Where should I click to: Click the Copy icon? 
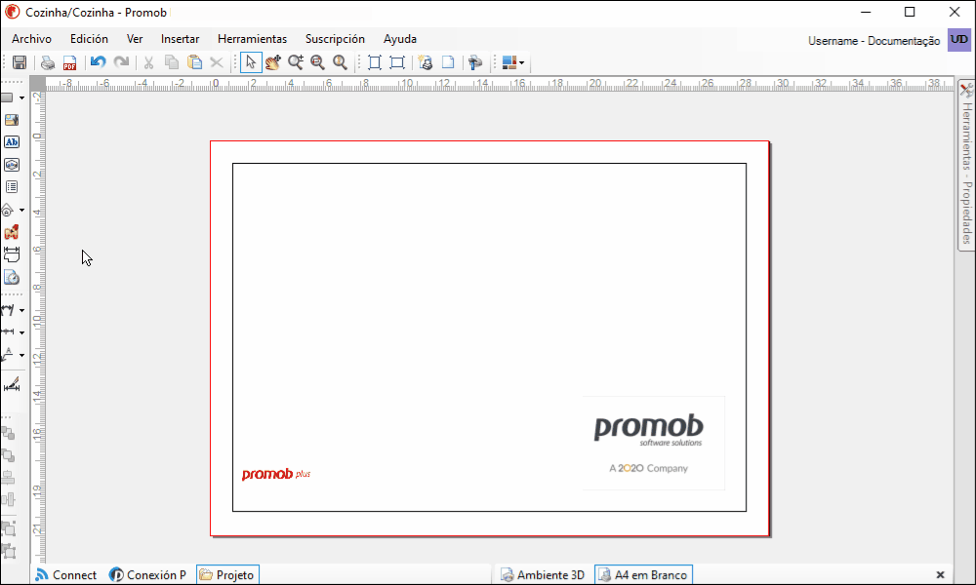(x=172, y=62)
